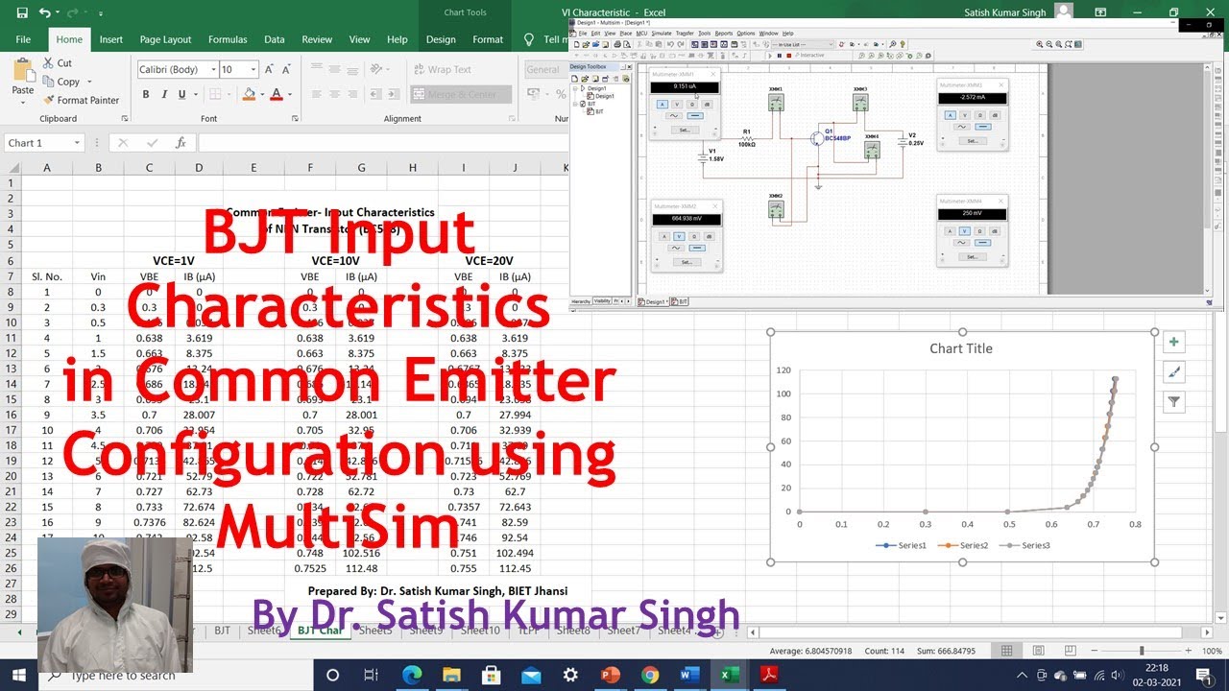Stop the Multisim simulation with red square

(x=789, y=56)
